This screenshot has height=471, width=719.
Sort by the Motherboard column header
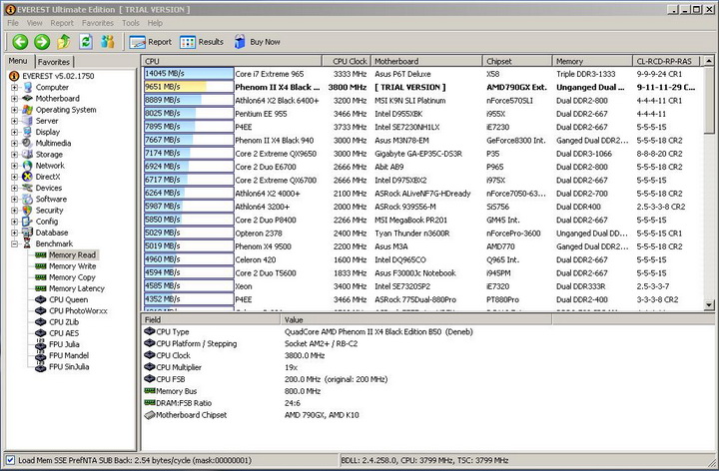426,61
